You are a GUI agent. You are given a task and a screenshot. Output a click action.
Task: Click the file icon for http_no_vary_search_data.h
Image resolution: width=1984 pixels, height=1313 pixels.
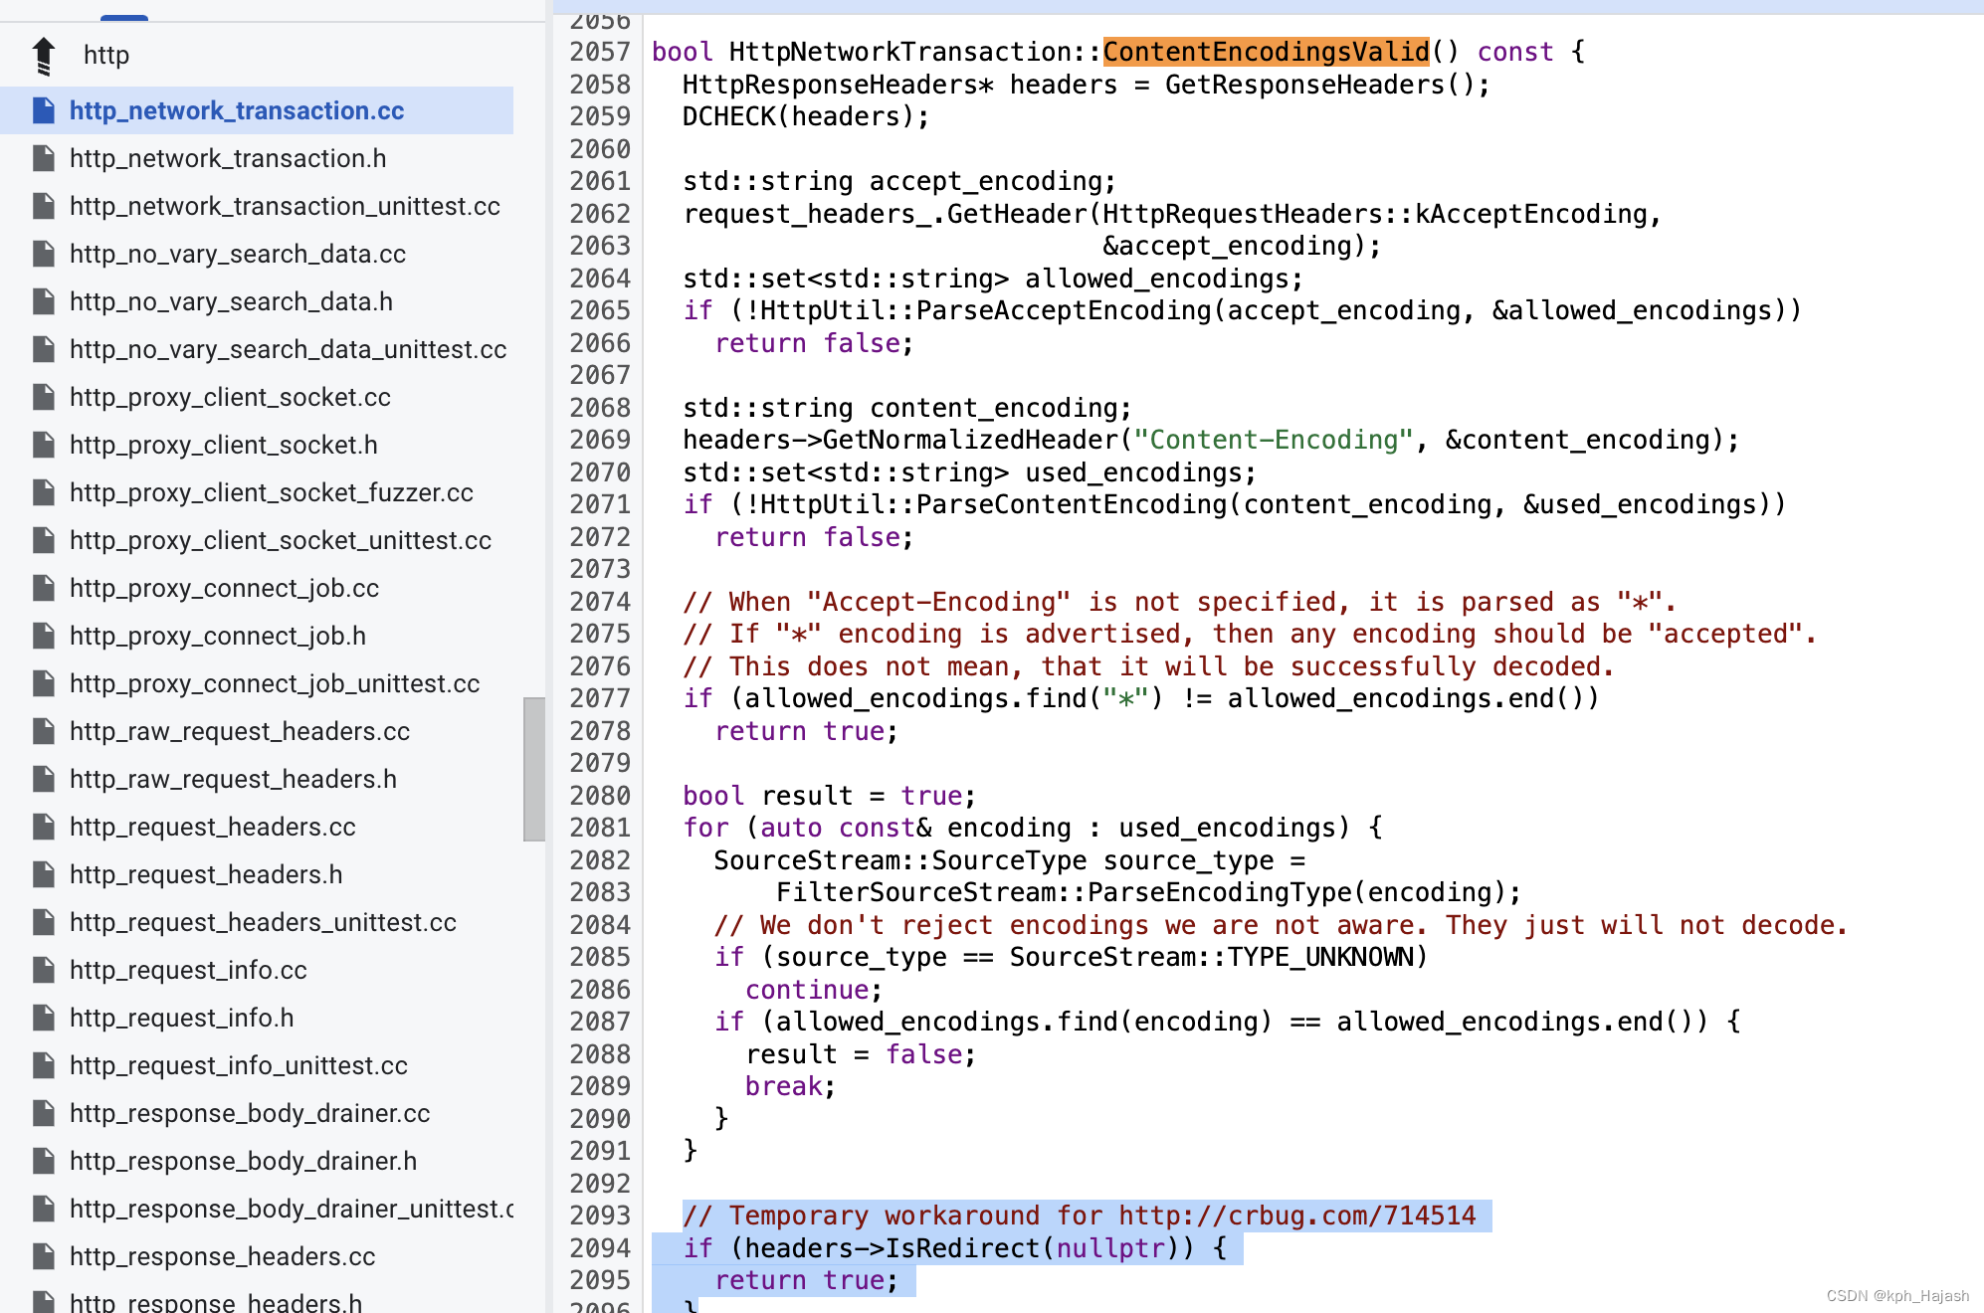point(44,301)
